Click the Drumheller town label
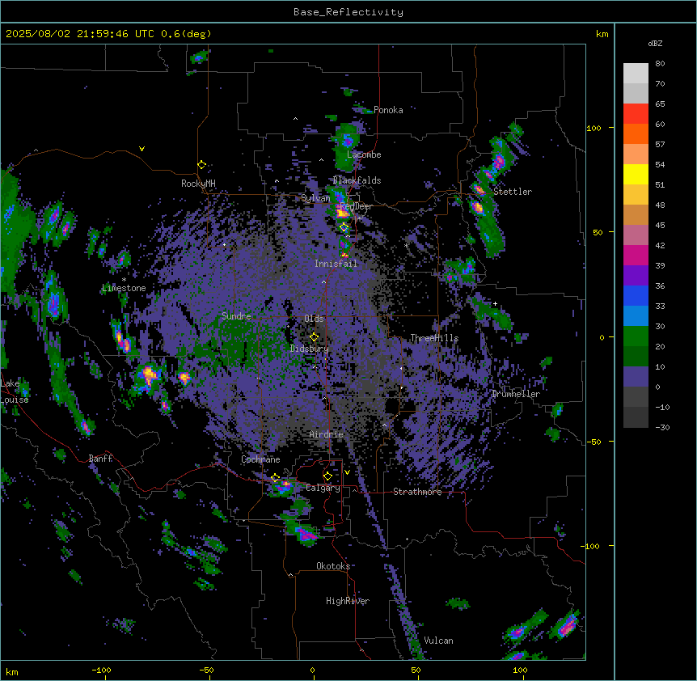Screen dimensions: 697x681 click(x=516, y=394)
